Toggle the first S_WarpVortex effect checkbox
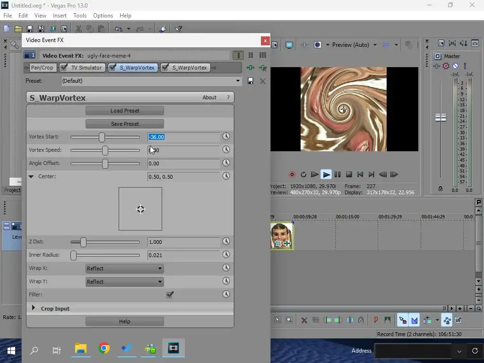The width and height of the screenshot is (484, 363). click(x=112, y=67)
